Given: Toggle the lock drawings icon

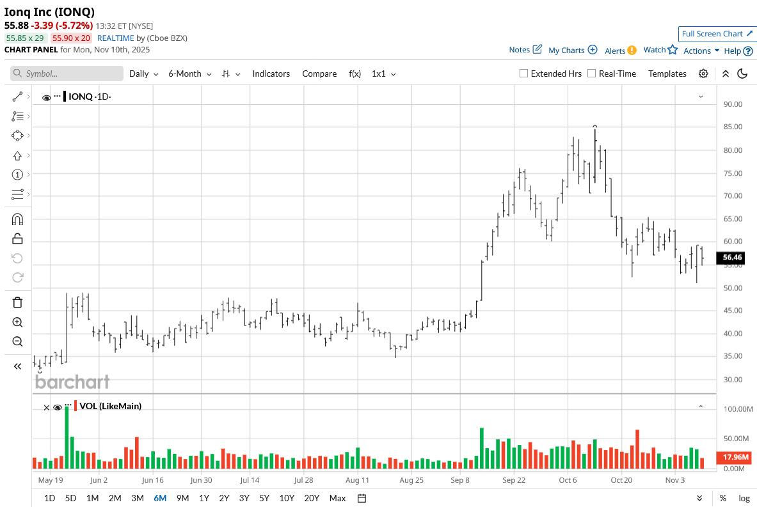Looking at the screenshot, I should pos(17,238).
